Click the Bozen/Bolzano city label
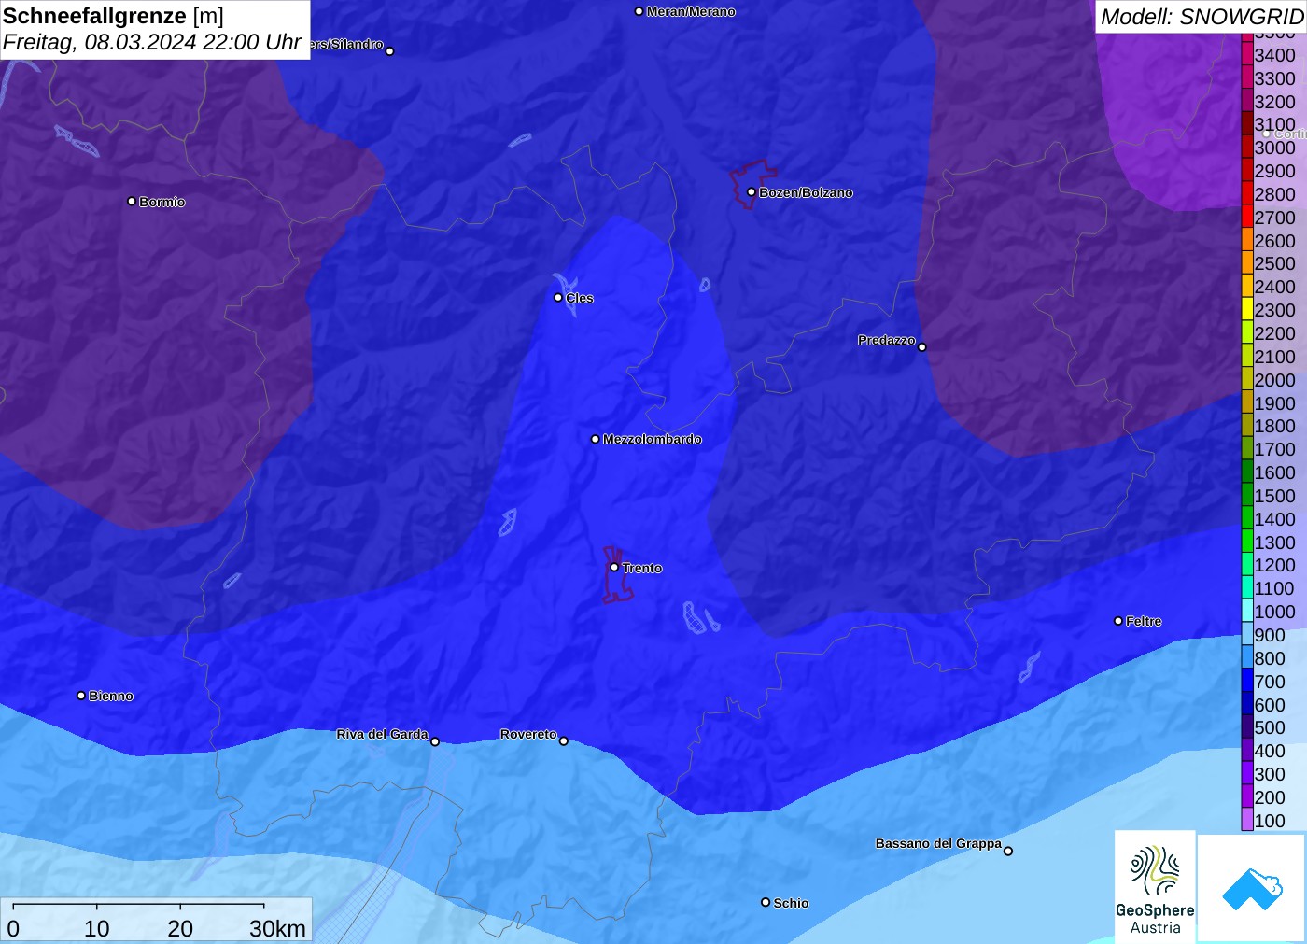Screen dimensions: 1307x944 click(x=806, y=192)
